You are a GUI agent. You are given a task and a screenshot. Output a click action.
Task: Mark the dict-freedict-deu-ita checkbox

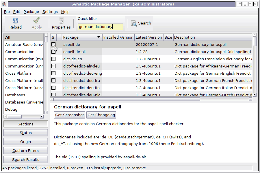[53, 88]
